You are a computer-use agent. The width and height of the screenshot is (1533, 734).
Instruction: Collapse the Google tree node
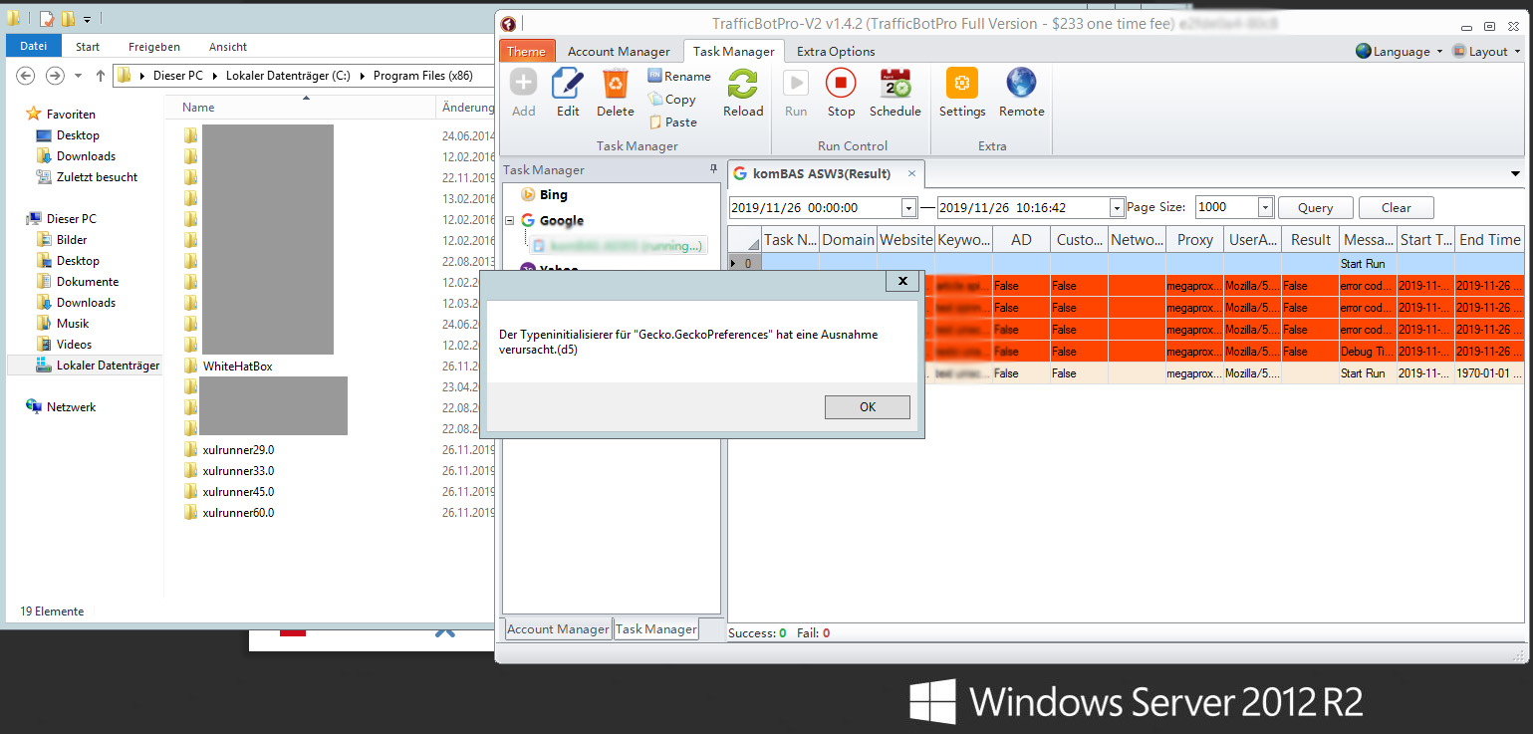509,221
